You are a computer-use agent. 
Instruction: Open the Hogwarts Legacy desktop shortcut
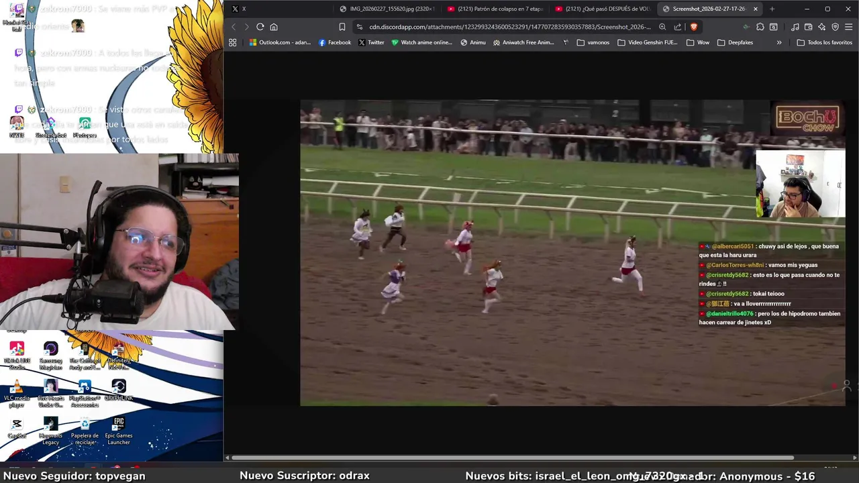[x=51, y=431]
